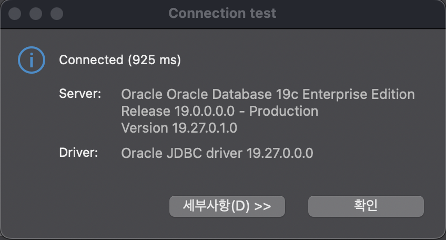This screenshot has width=446, height=240.
Task: Click the (925 ms) connection time
Action: pos(155,60)
